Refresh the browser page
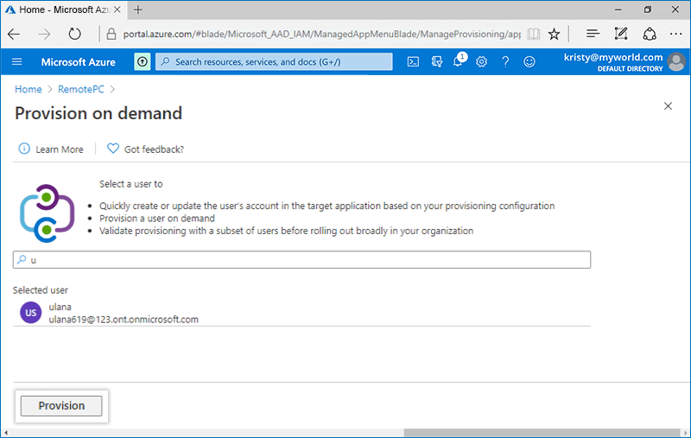This screenshot has height=438, width=691. [74, 35]
